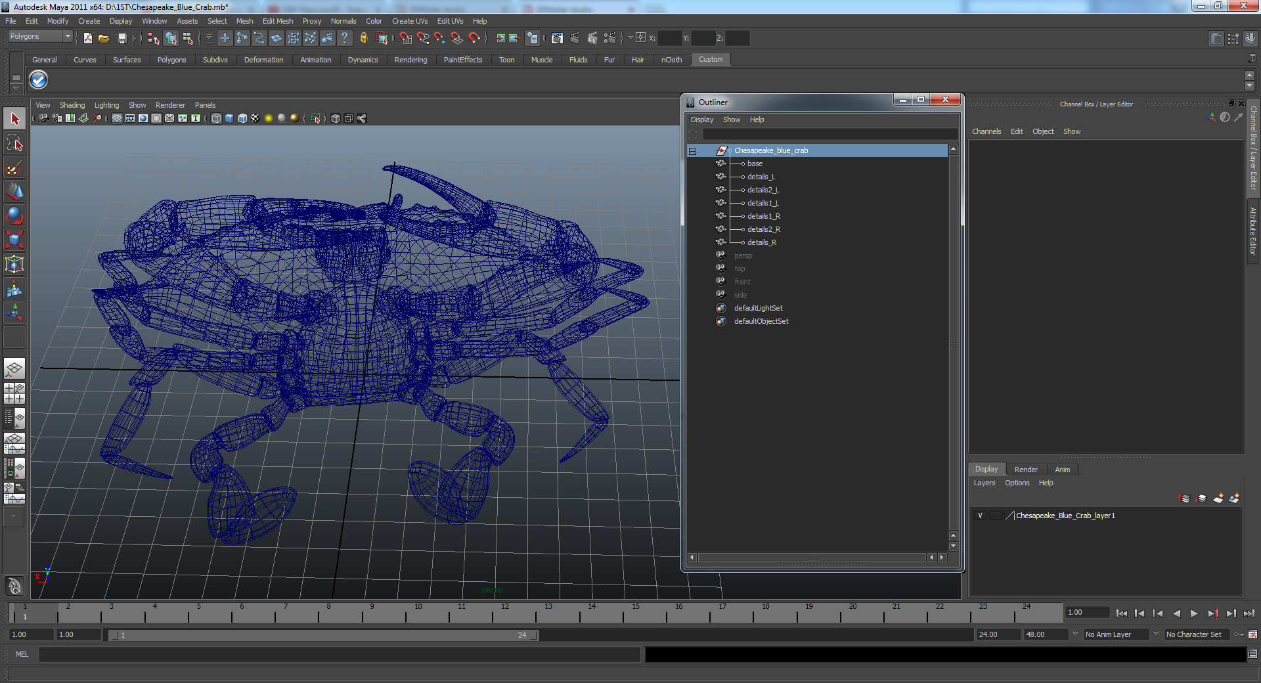Enable snap to points magnet
This screenshot has width=1261, height=683.
point(440,38)
